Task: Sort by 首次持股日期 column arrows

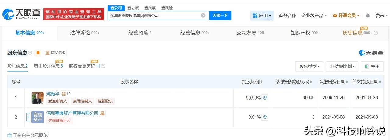Action: [x=380, y=82]
